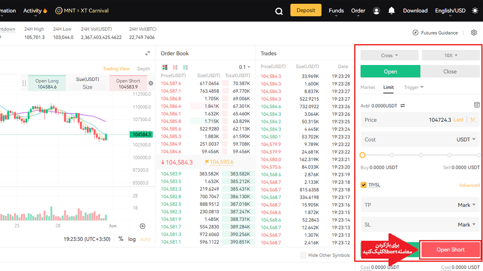Open the Cost unit USDT dropdown
The image size is (483, 271).
point(466,140)
